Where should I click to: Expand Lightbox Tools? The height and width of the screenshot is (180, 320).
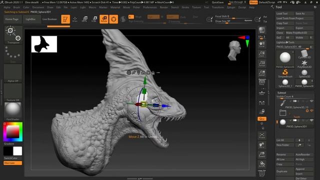point(294,42)
